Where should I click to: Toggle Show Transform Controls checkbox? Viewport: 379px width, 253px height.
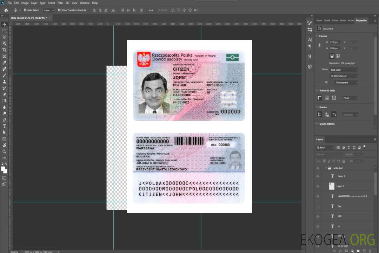click(59, 10)
